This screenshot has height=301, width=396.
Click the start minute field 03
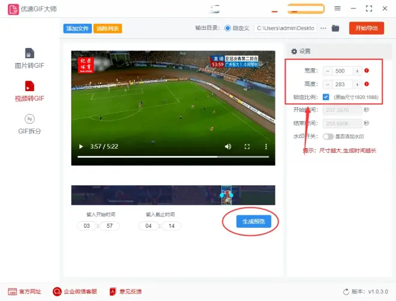(x=86, y=226)
